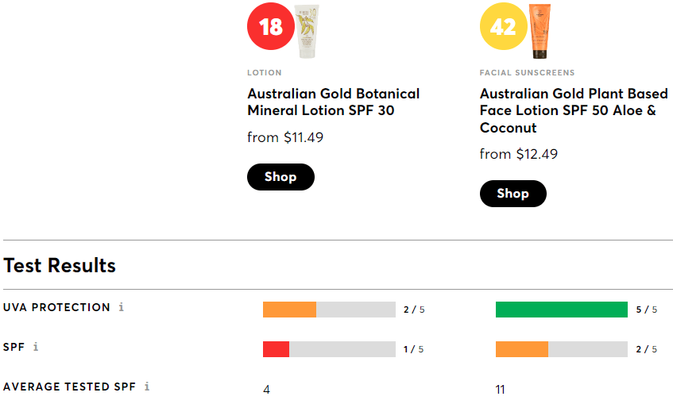Click the LOTION category label
The height and width of the screenshot is (404, 673).
pos(265,73)
